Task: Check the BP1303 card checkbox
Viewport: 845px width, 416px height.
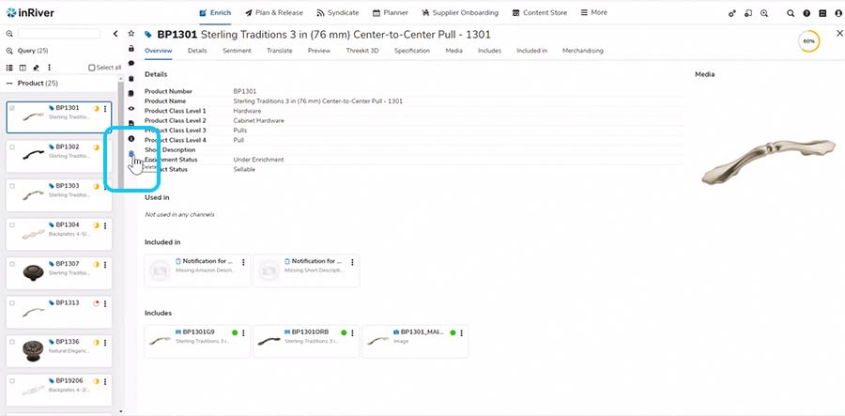Action: pos(12,186)
